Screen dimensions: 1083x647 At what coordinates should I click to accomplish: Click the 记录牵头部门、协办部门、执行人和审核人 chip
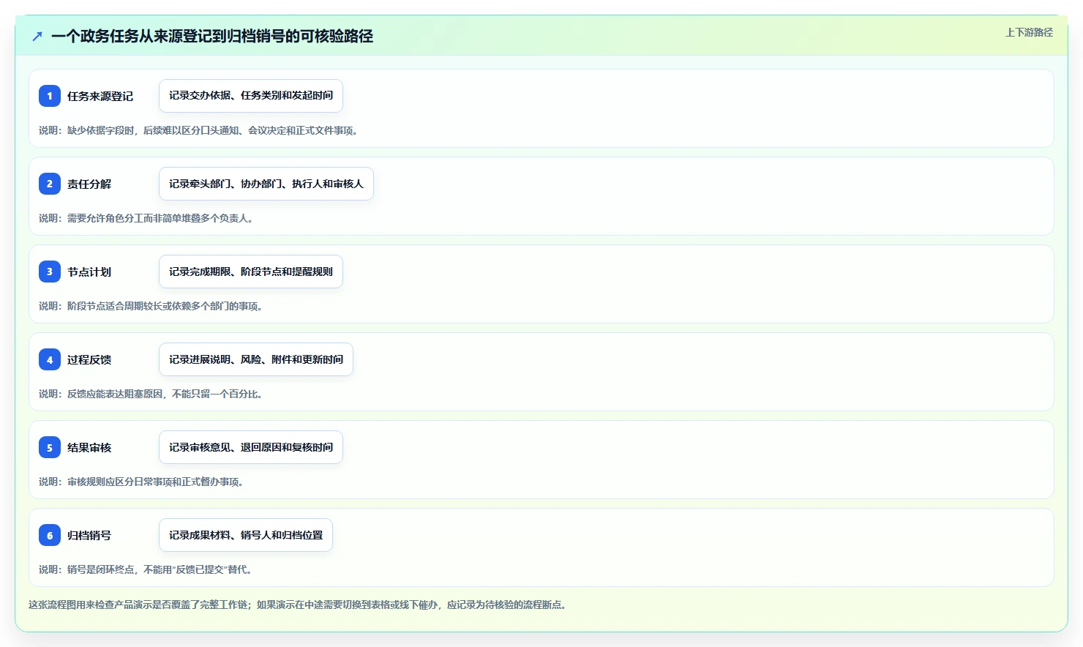click(266, 184)
